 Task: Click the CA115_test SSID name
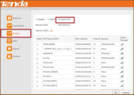(x=48, y=63)
